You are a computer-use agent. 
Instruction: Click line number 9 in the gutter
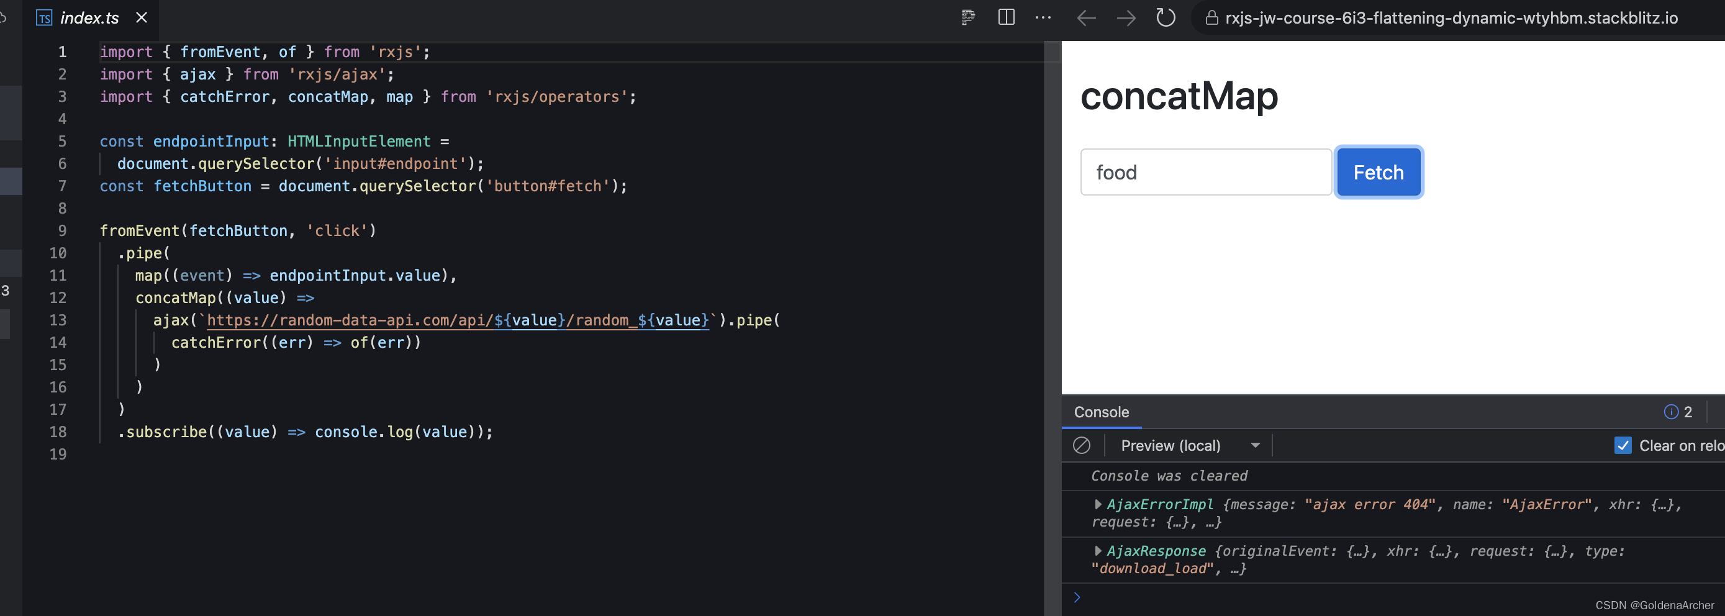point(62,231)
